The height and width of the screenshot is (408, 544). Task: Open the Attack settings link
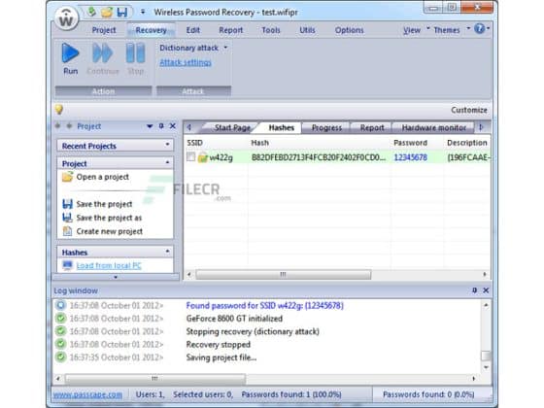pos(186,62)
